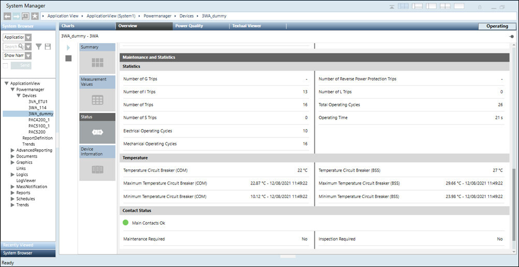519x267 pixels.
Task: Click the save floppy disk icon
Action: (48, 47)
